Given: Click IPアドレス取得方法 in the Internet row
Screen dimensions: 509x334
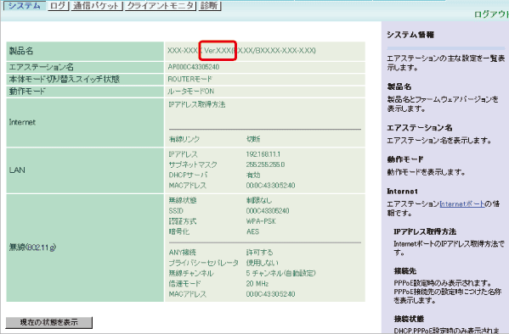Looking at the screenshot, I should (x=197, y=104).
